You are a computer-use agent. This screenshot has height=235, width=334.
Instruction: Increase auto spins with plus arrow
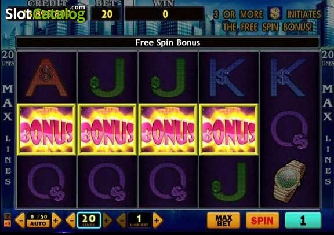[x=56, y=221]
